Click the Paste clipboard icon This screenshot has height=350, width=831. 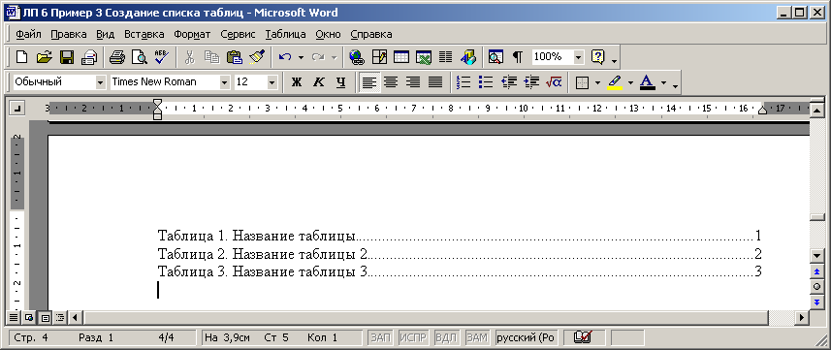235,57
